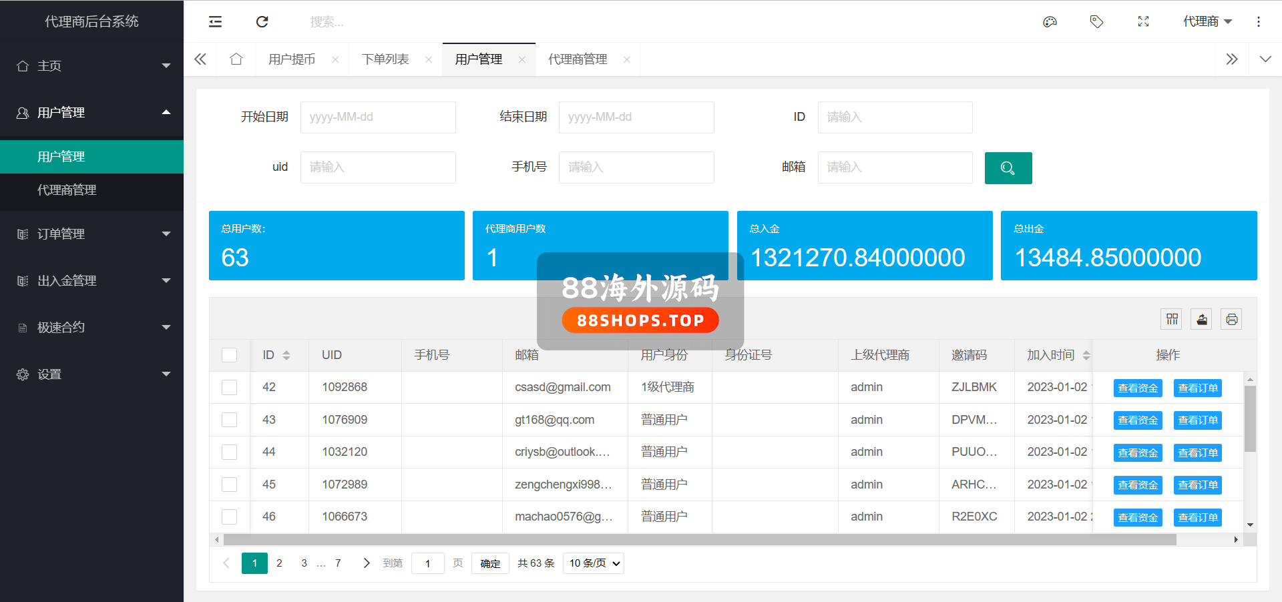The width and height of the screenshot is (1282, 602).
Task: Open the theme palette icon
Action: (1050, 22)
